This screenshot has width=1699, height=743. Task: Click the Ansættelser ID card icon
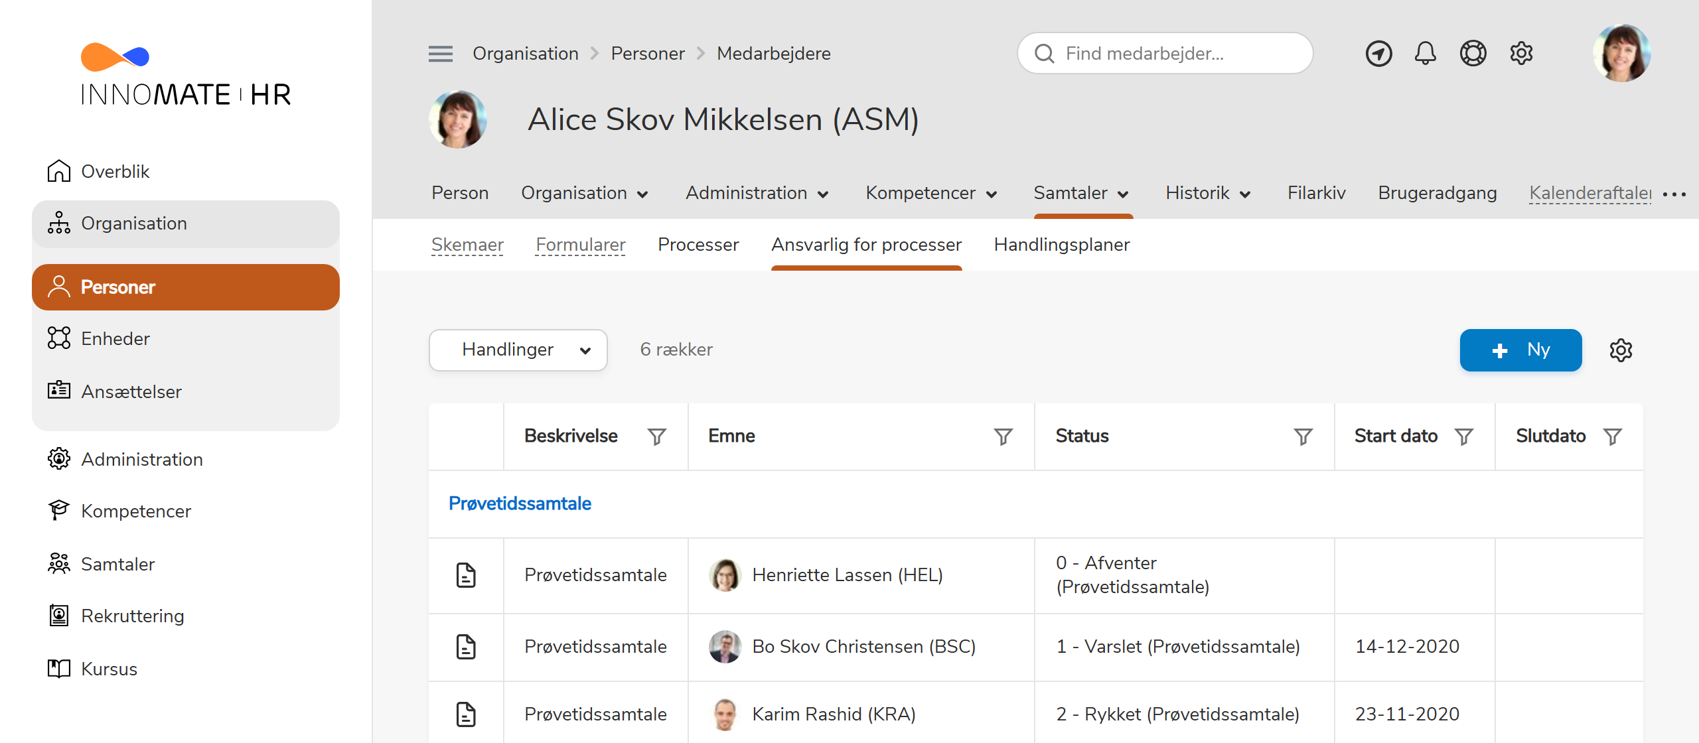[x=59, y=390]
